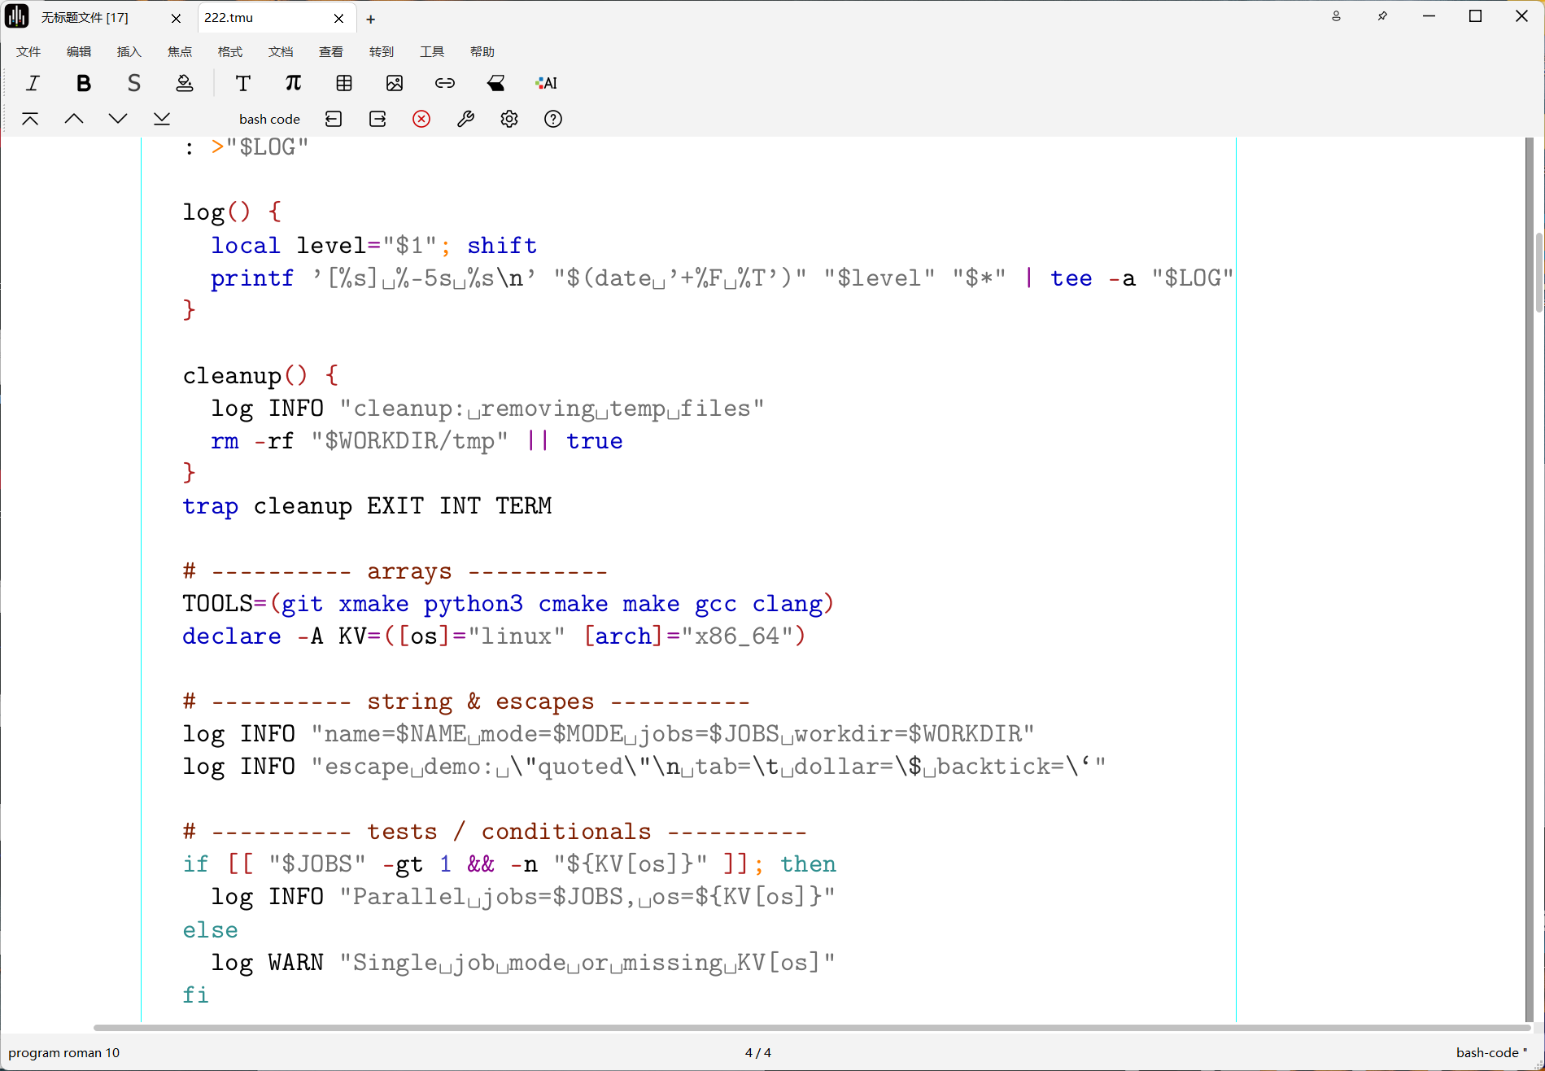Image resolution: width=1545 pixels, height=1071 pixels.
Task: Open the bash code environment dropdown
Action: coord(269,119)
